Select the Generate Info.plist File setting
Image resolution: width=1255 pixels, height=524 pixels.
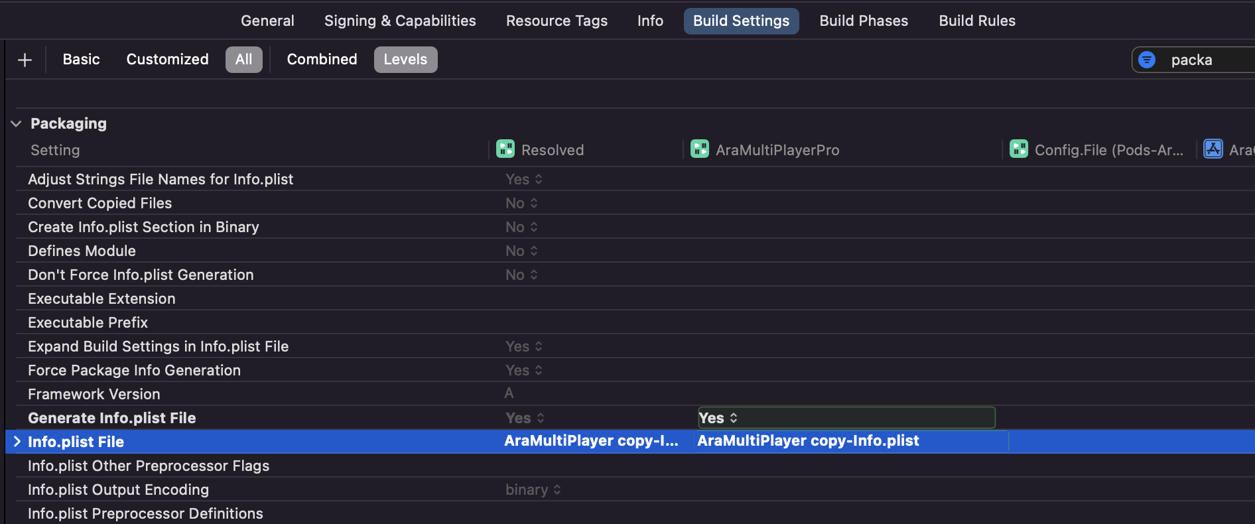click(x=111, y=418)
